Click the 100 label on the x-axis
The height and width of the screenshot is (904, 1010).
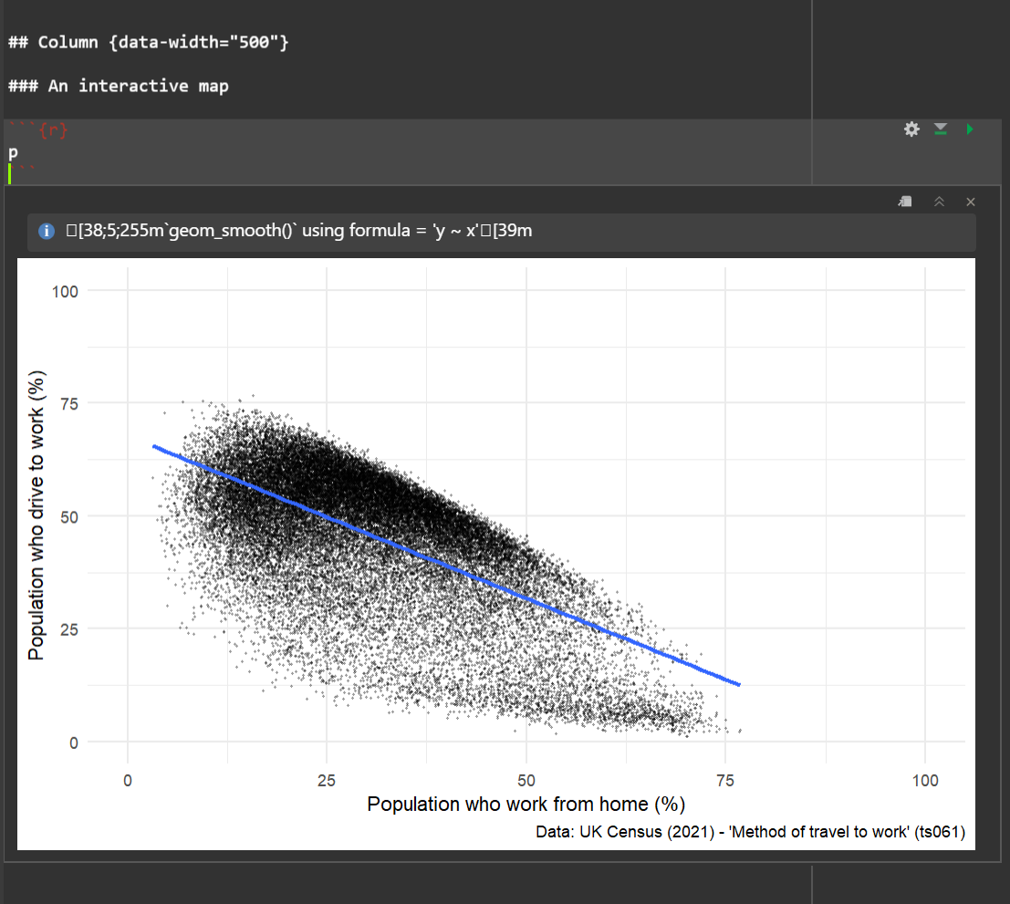(x=924, y=780)
